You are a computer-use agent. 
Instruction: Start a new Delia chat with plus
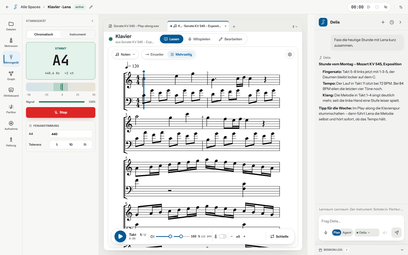pyautogui.click(x=383, y=22)
